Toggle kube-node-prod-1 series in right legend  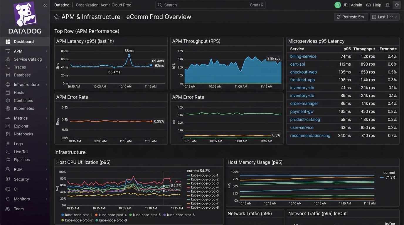[203, 175]
